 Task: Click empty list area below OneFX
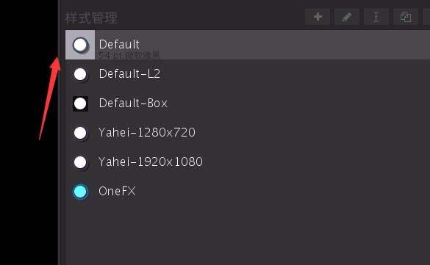(x=247, y=233)
